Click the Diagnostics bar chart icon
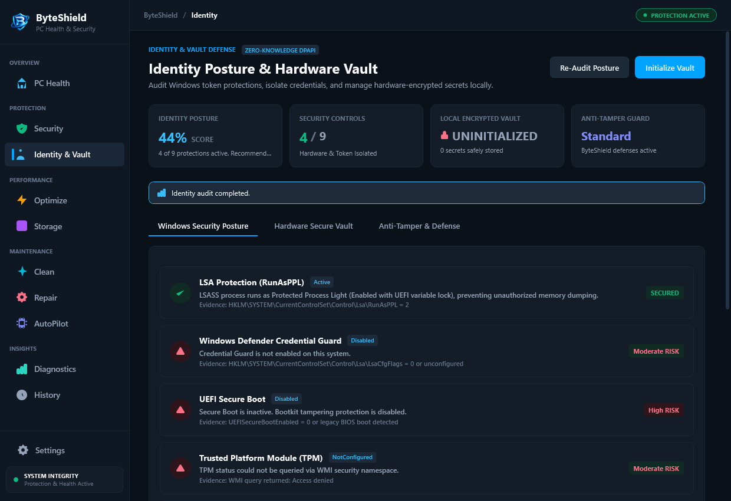Image resolution: width=731 pixels, height=501 pixels. click(22, 369)
